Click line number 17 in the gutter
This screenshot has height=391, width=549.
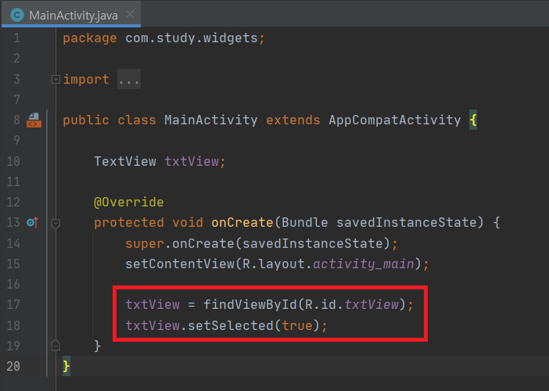tap(13, 304)
